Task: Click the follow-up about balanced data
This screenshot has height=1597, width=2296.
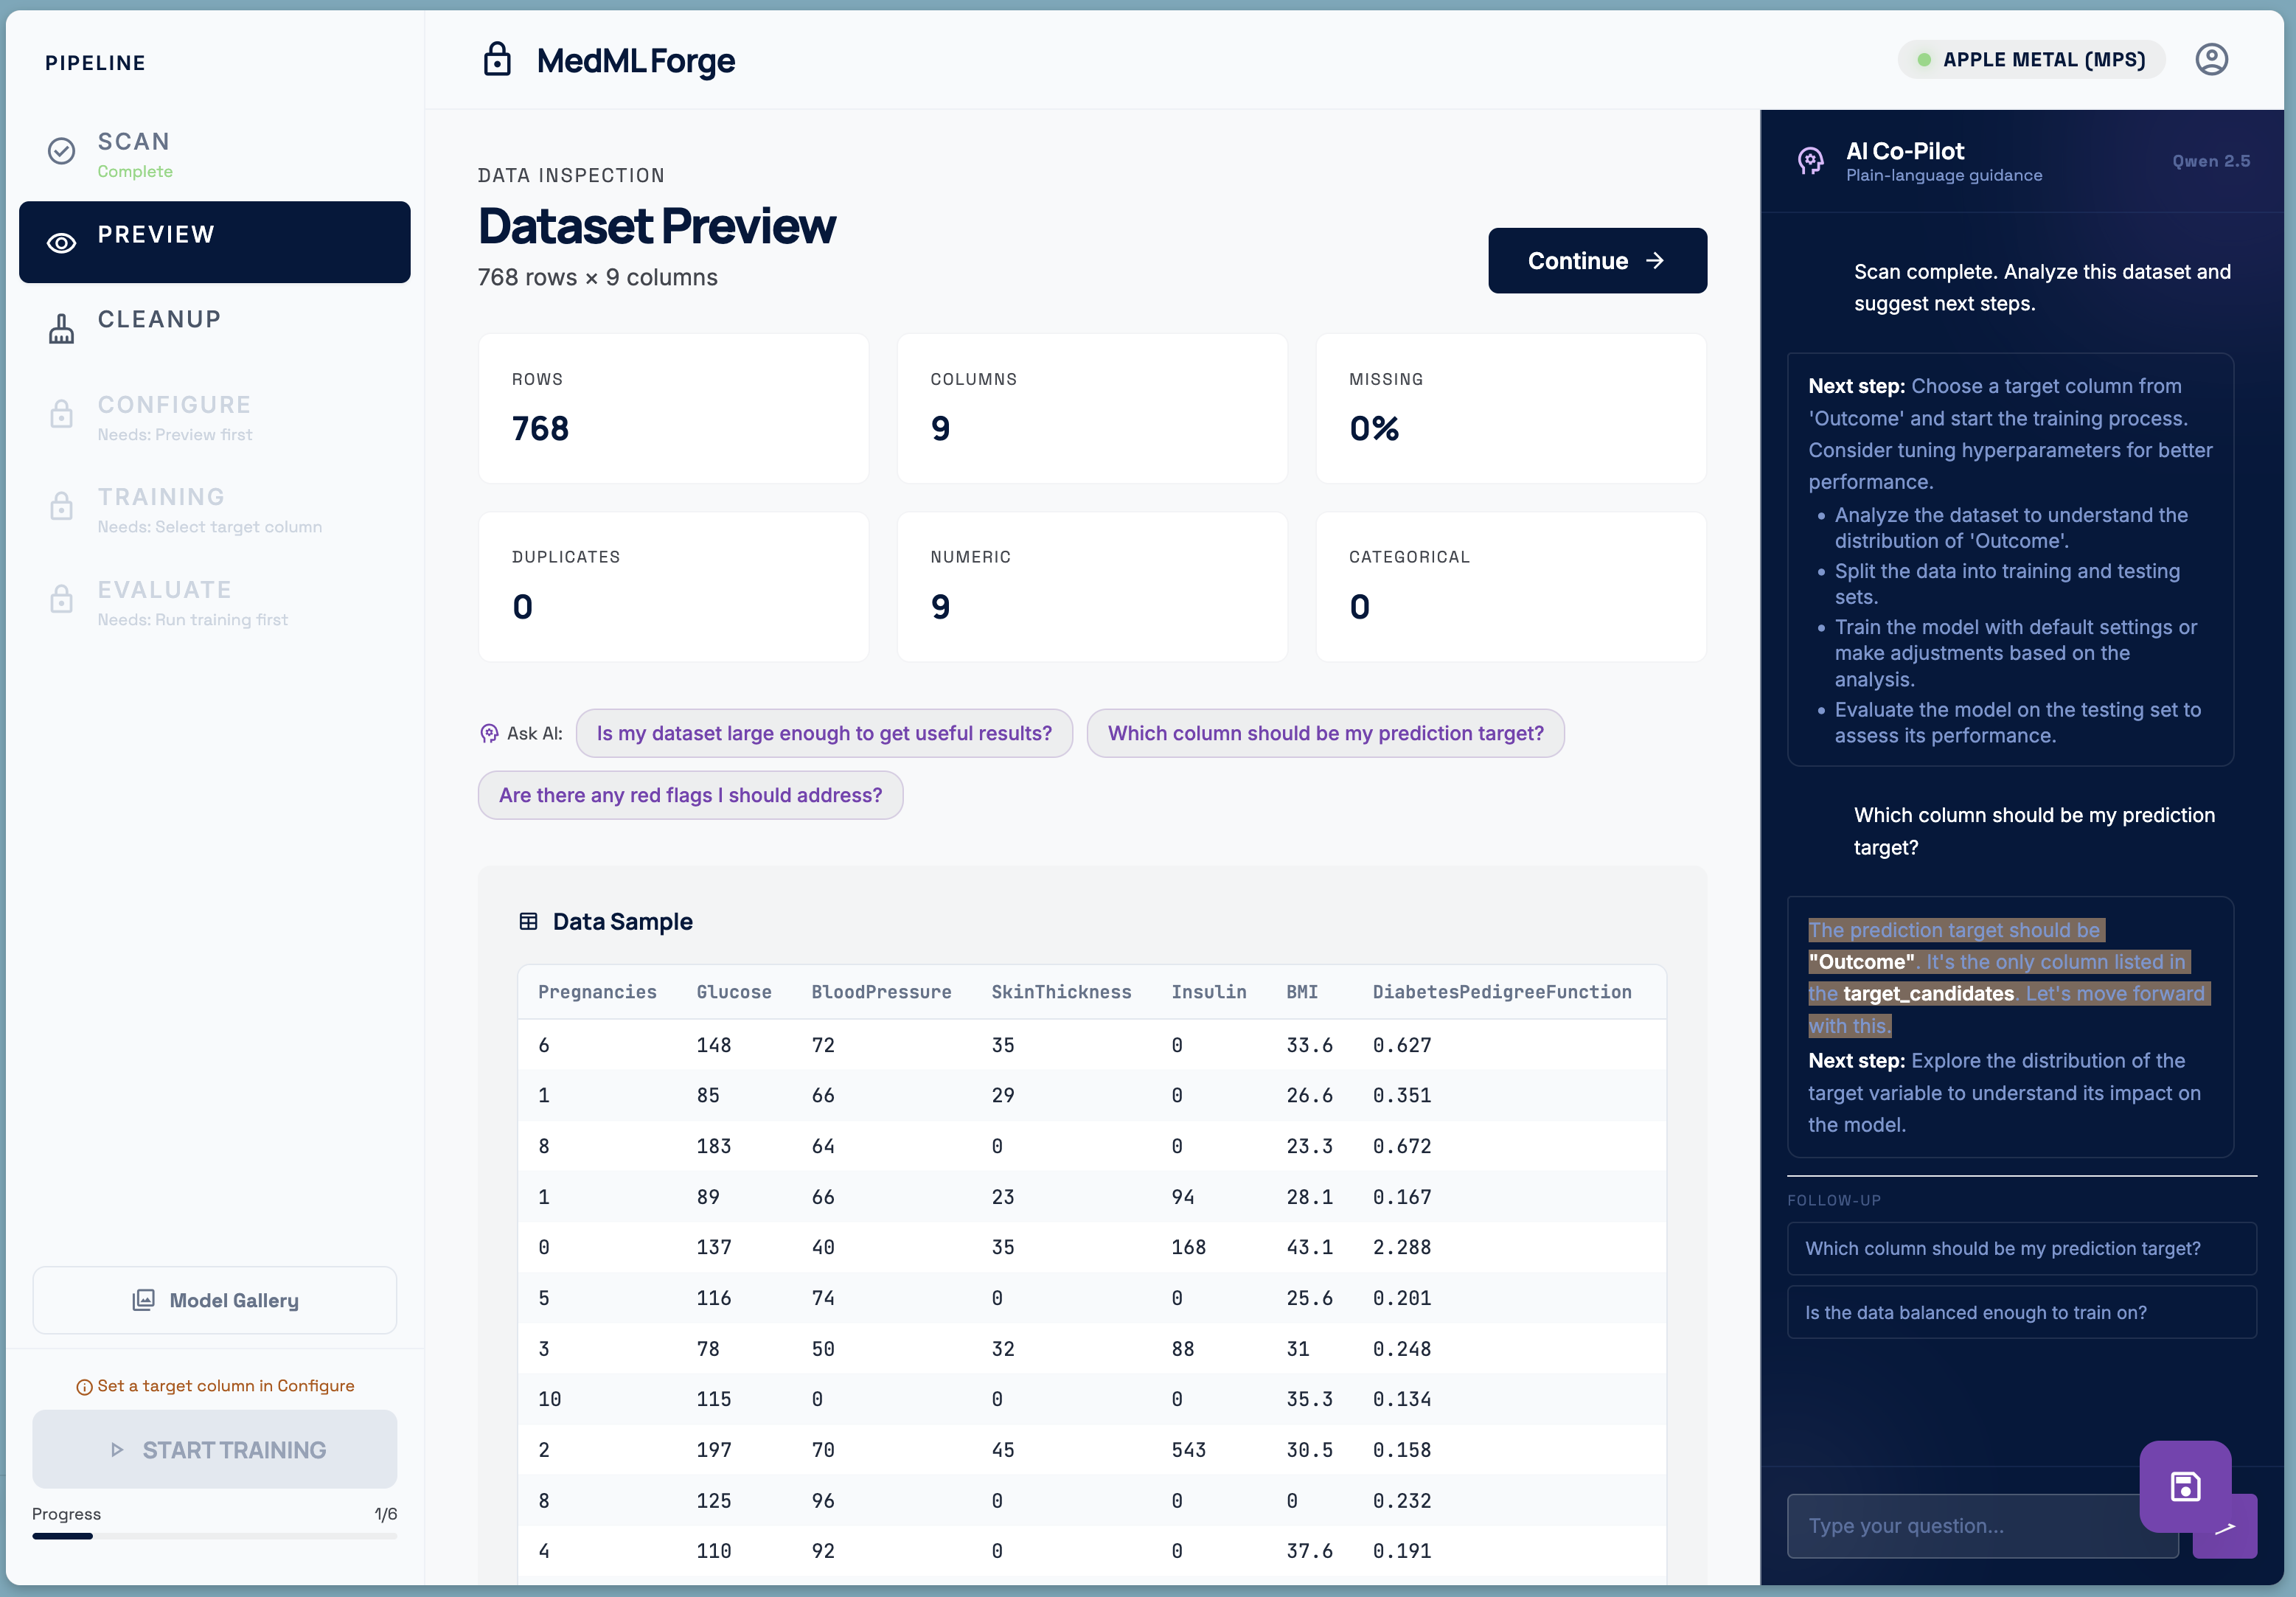Action: pyautogui.click(x=2021, y=1313)
